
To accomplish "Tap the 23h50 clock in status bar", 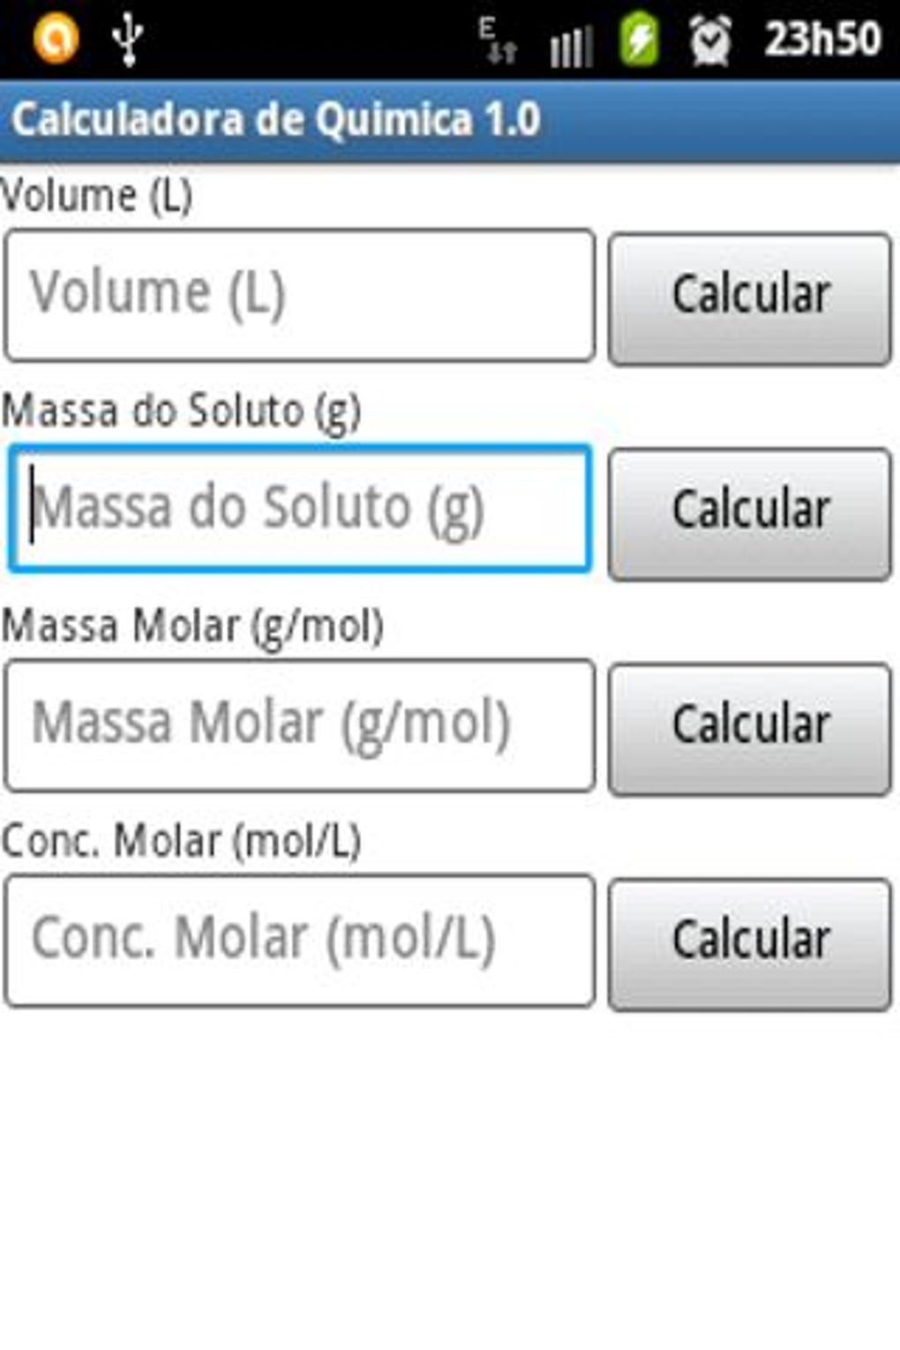I will [x=822, y=39].
